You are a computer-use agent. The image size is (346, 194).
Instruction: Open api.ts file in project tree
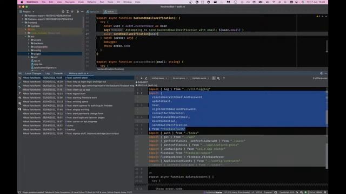37,61
